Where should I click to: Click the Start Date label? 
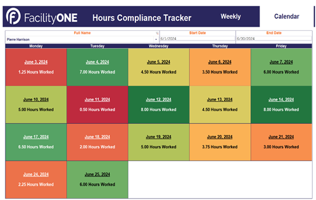pyautogui.click(x=198, y=33)
